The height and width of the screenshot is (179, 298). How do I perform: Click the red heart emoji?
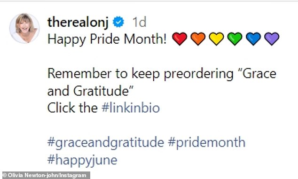point(180,39)
